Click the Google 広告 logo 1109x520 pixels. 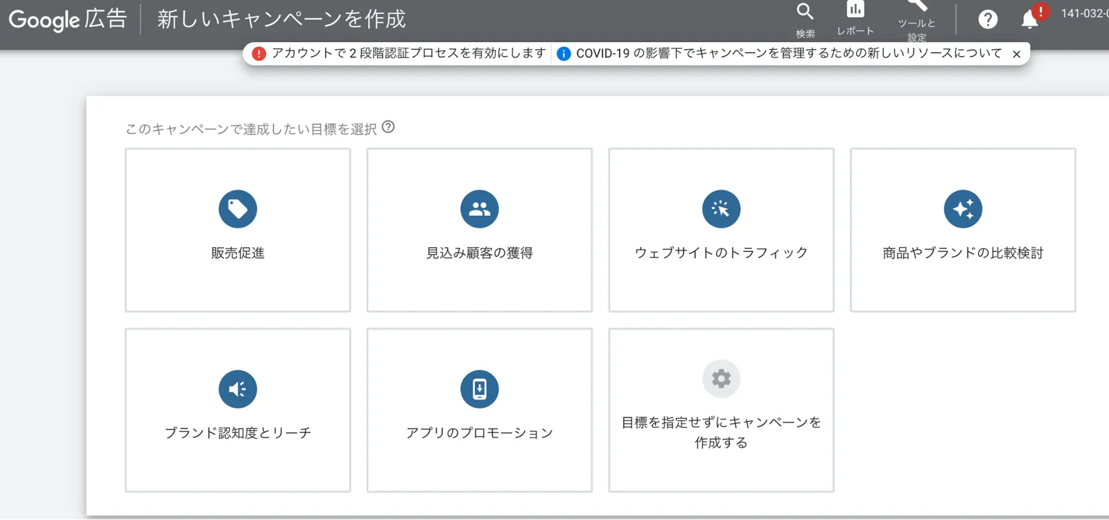coord(68,19)
